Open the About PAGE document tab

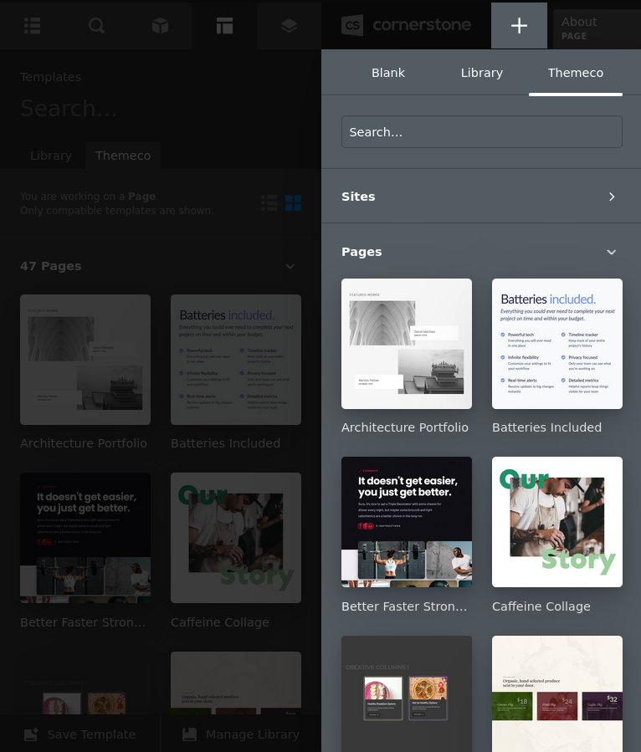[x=597, y=28]
